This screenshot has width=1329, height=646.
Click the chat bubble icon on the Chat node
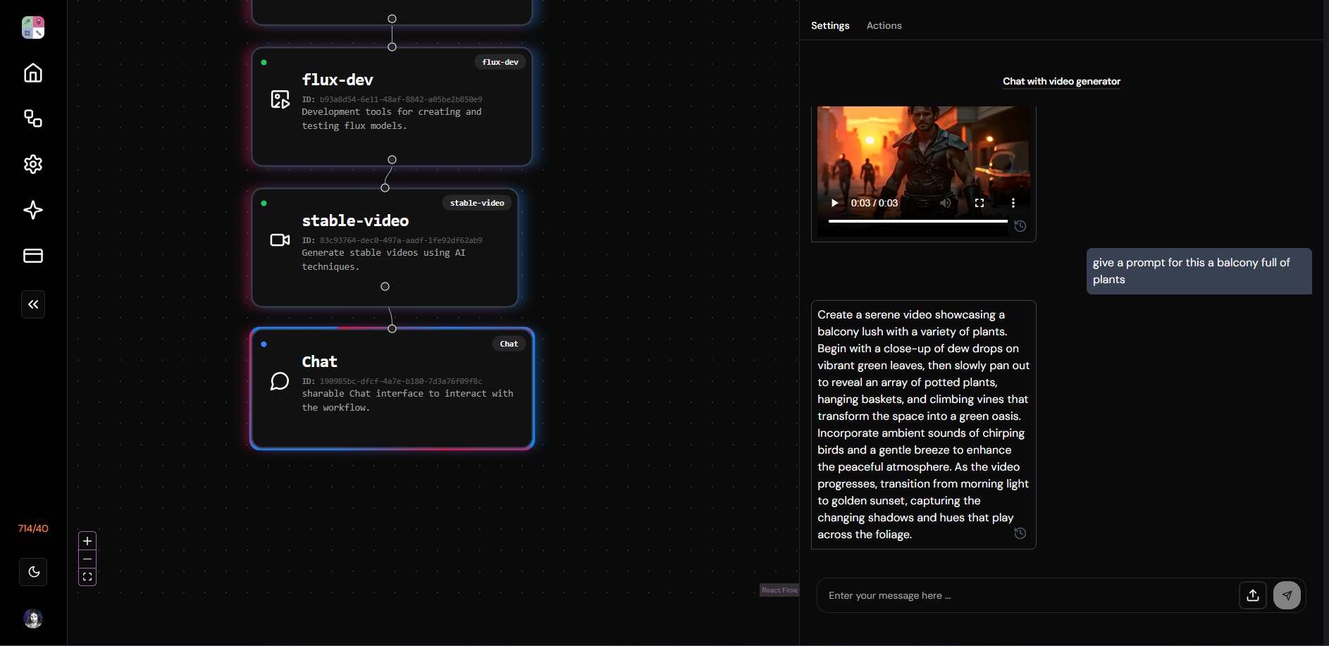click(280, 381)
